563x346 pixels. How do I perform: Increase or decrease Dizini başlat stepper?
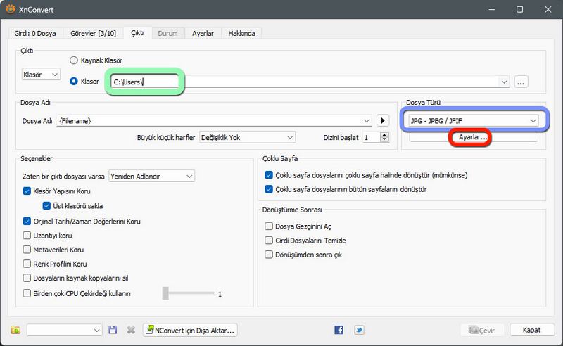(384, 137)
